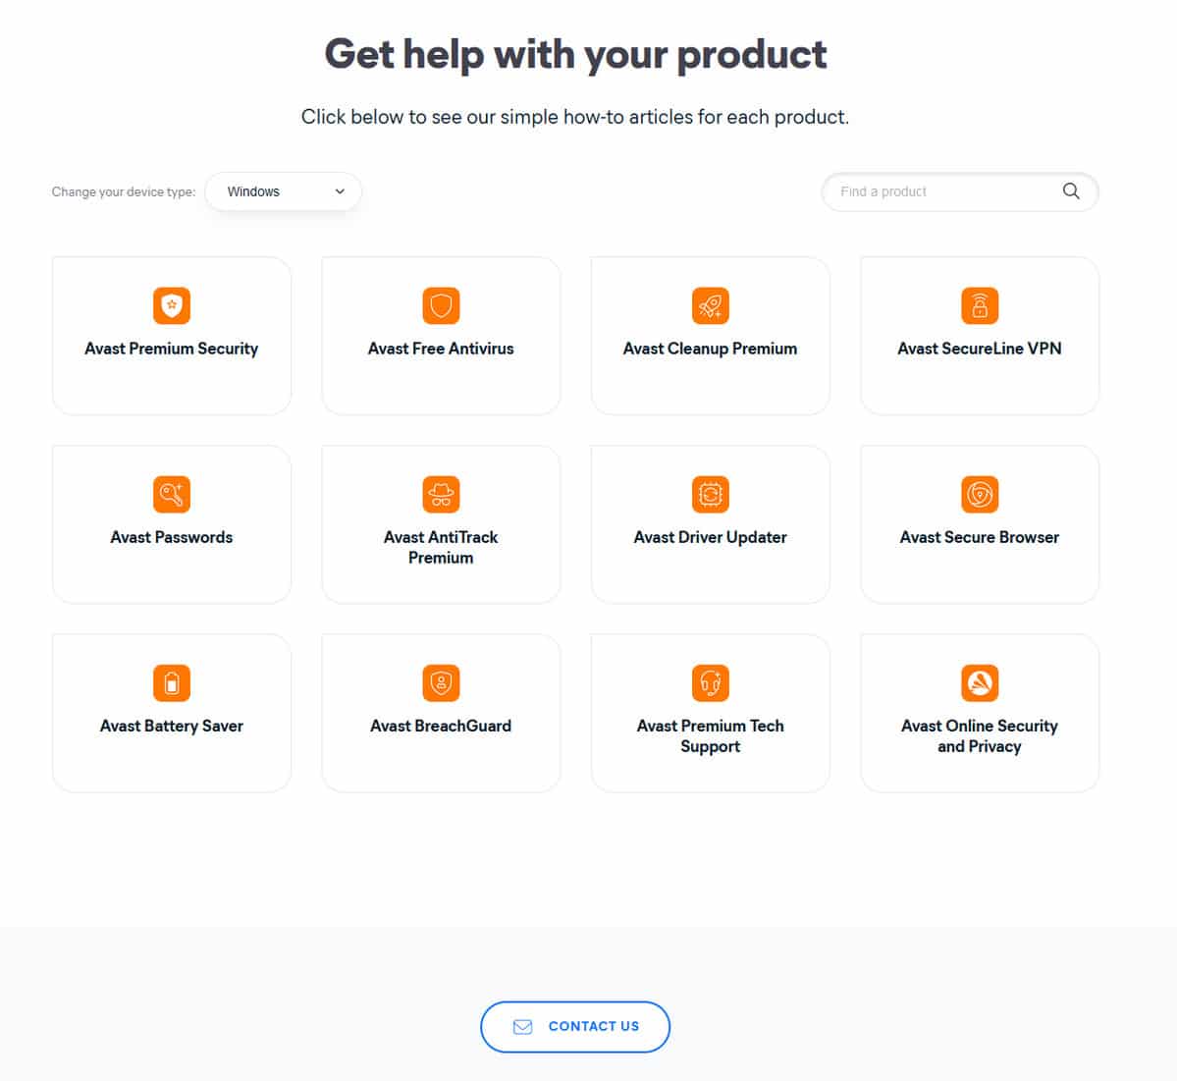Select the Avast BreachGuard shield icon
The image size is (1177, 1081).
click(x=441, y=682)
